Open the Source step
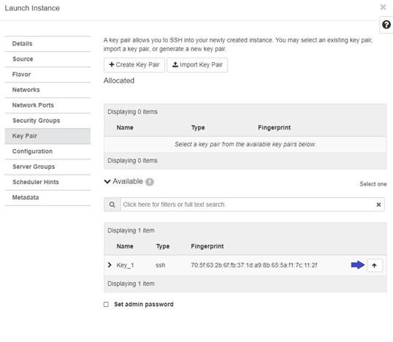393x342 pixels. point(47,59)
